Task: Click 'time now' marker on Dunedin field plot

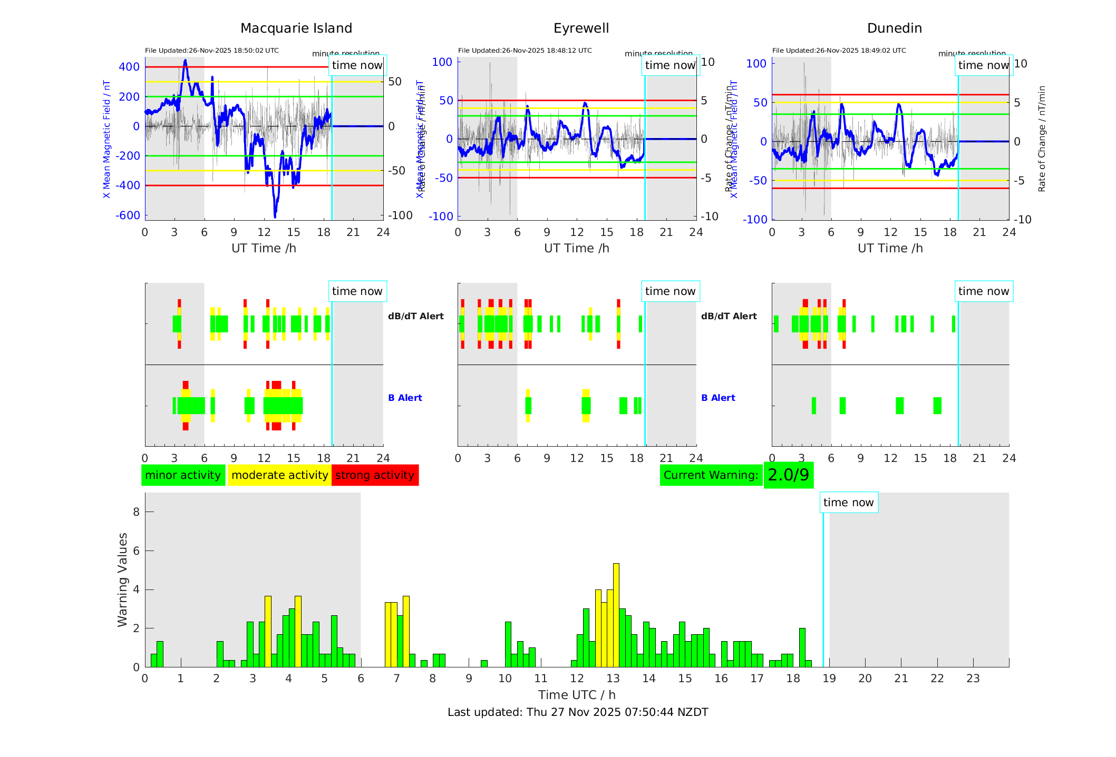Action: click(983, 65)
